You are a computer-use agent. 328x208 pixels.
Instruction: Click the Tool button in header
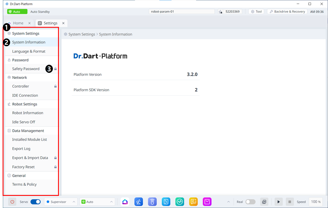click(256, 12)
